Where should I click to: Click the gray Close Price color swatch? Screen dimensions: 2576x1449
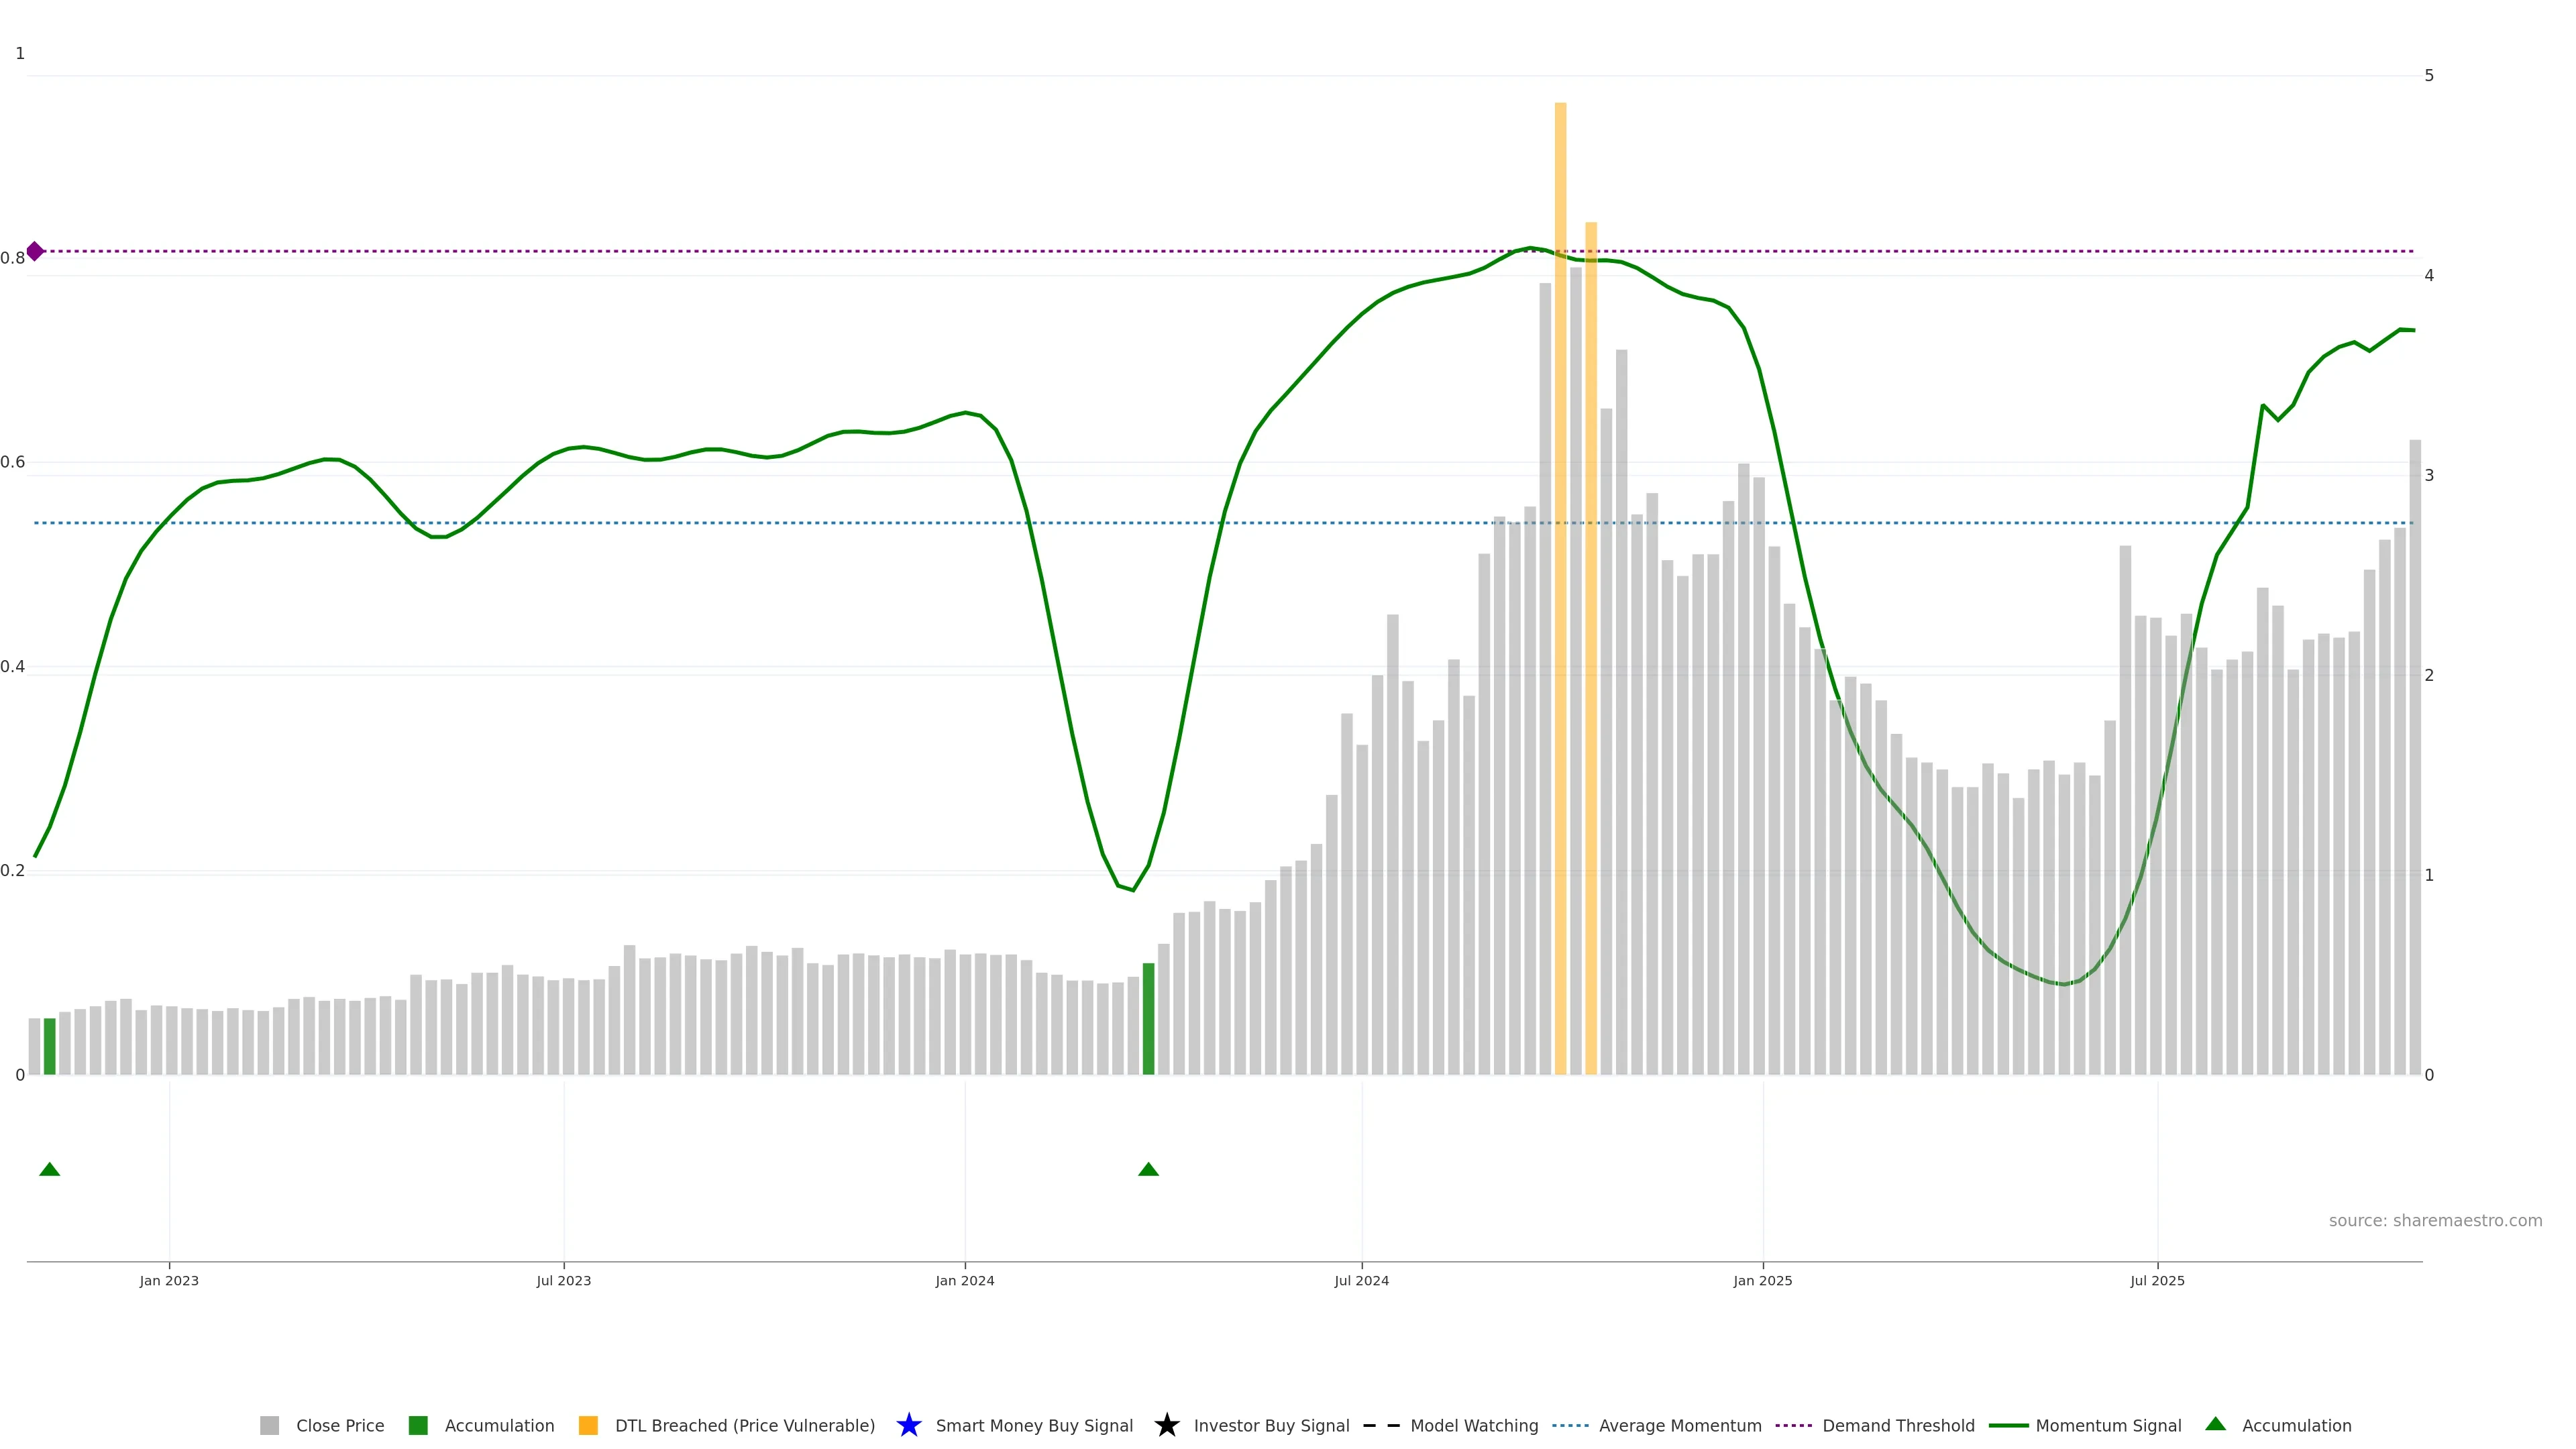269,1425
